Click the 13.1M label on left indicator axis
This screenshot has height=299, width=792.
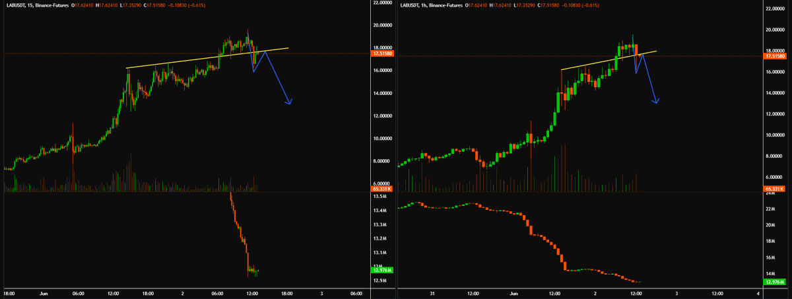click(x=379, y=253)
